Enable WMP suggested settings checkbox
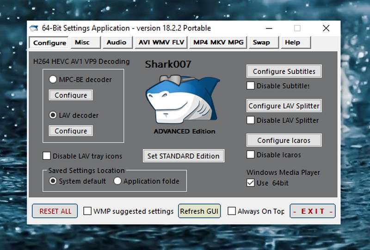 coord(87,211)
